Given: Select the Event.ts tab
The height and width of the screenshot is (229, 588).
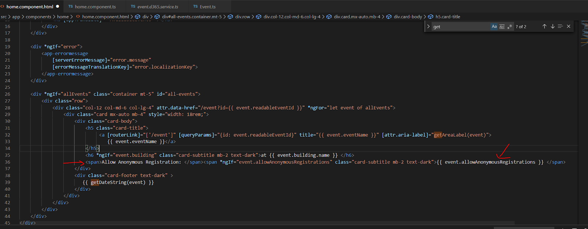Looking at the screenshot, I should pyautogui.click(x=208, y=7).
